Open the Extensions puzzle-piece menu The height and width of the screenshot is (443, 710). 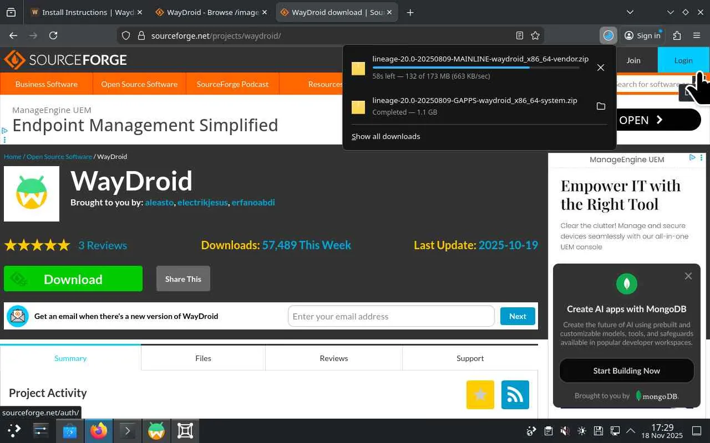[x=677, y=35]
